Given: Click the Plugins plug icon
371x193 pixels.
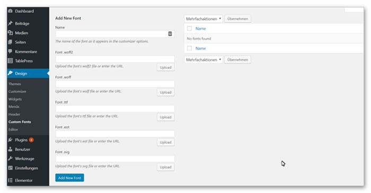Looking at the screenshot, I should click(10, 140).
